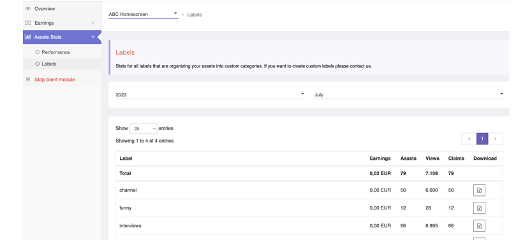Click page 1 pagination button
This screenshot has width=532, height=240.
coord(482,139)
